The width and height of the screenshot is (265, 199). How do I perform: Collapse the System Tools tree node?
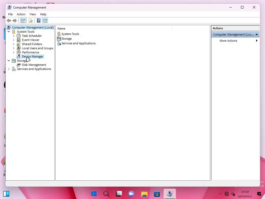click(x=9, y=32)
